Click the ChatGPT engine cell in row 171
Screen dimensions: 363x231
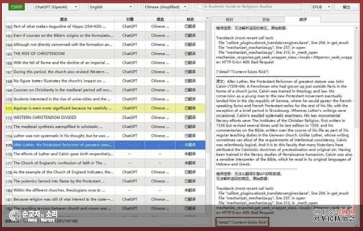pyautogui.click(x=130, y=108)
